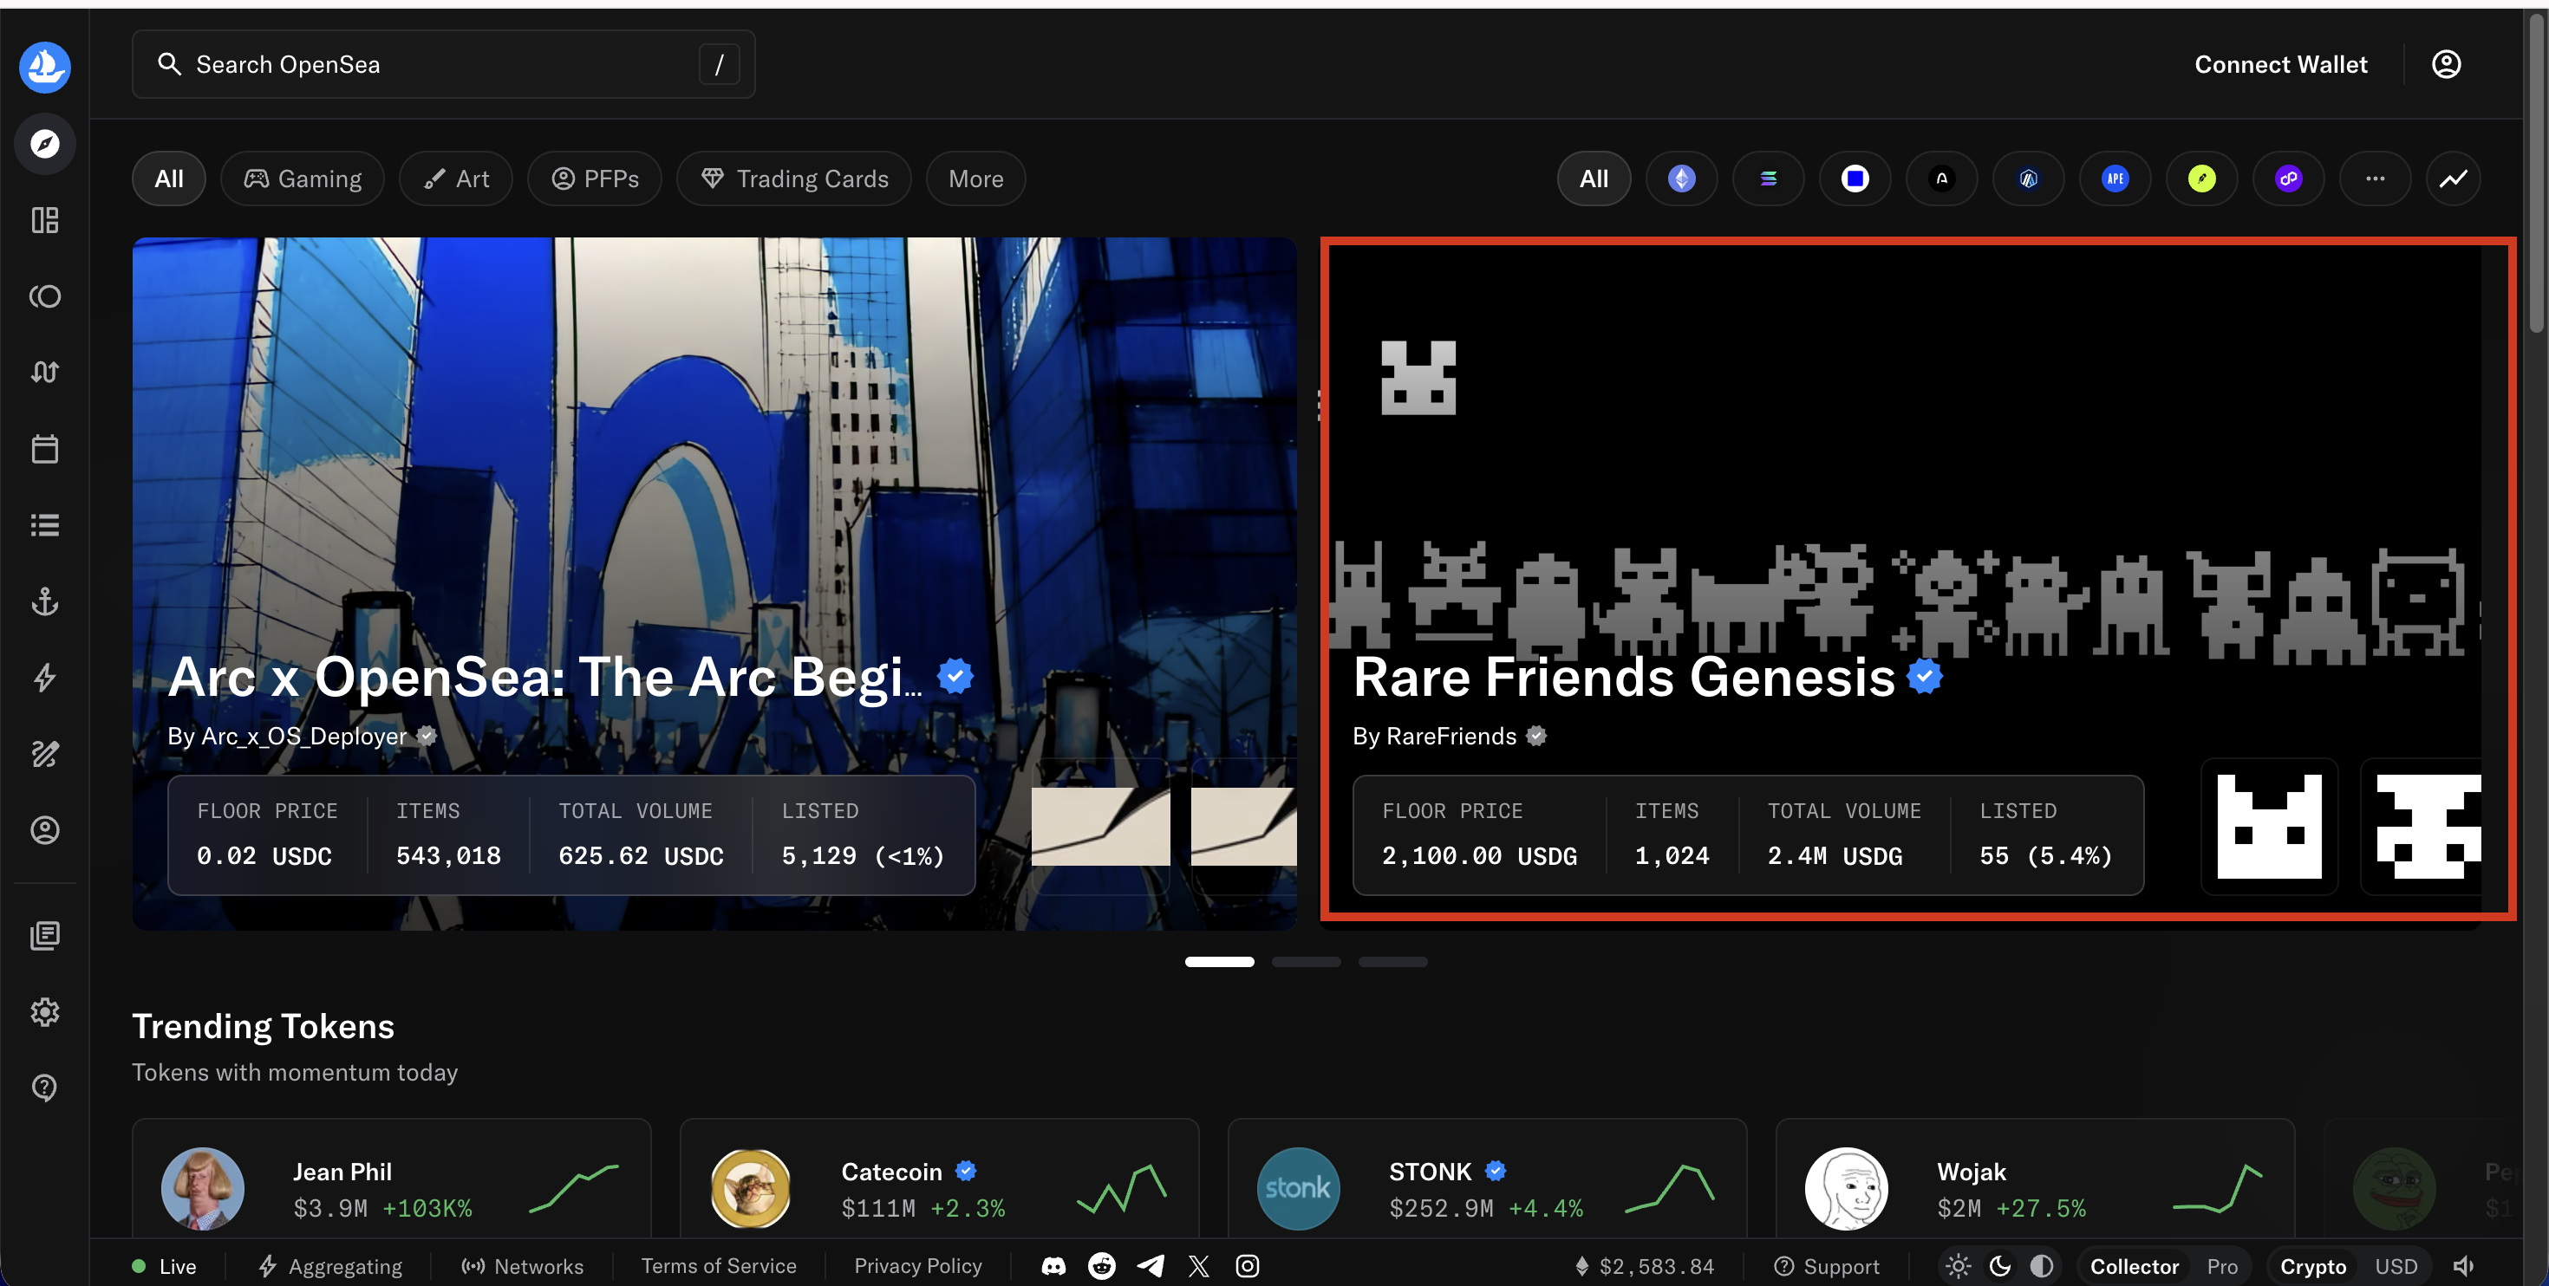Open the OpenSea home logo
The width and height of the screenshot is (2549, 1286).
coord(44,66)
